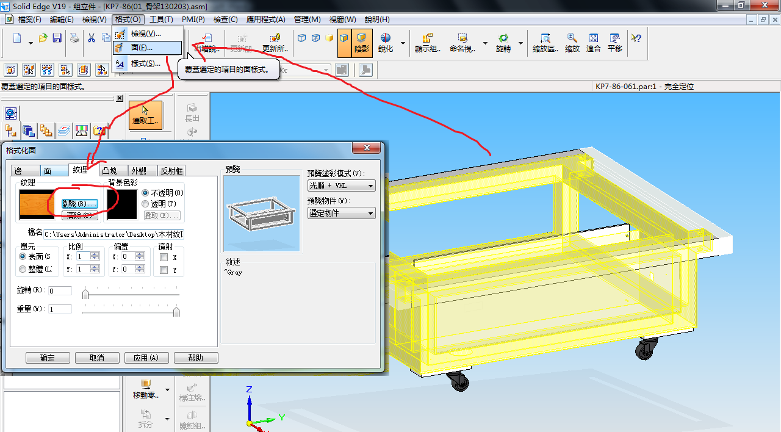Choose 面(F)... in the 格式 menu
The image size is (781, 432).
(x=147, y=48)
